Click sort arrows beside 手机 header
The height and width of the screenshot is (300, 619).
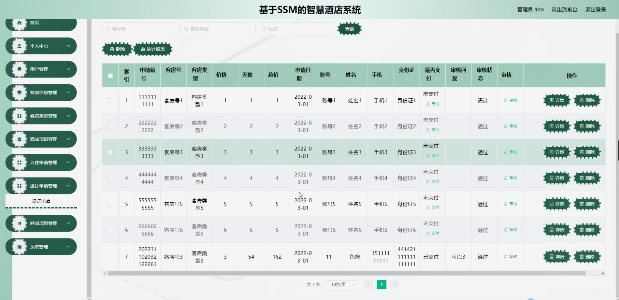point(386,75)
